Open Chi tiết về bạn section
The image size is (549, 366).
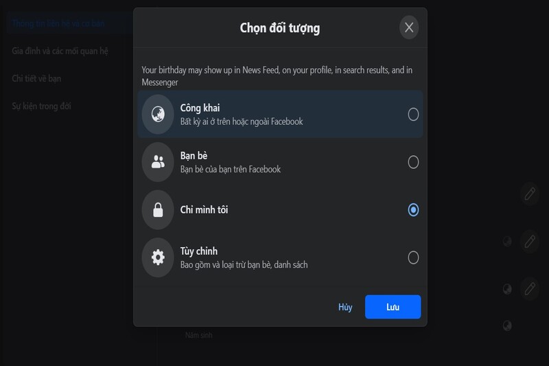point(36,78)
